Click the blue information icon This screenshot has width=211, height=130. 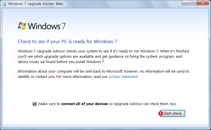click(35, 104)
